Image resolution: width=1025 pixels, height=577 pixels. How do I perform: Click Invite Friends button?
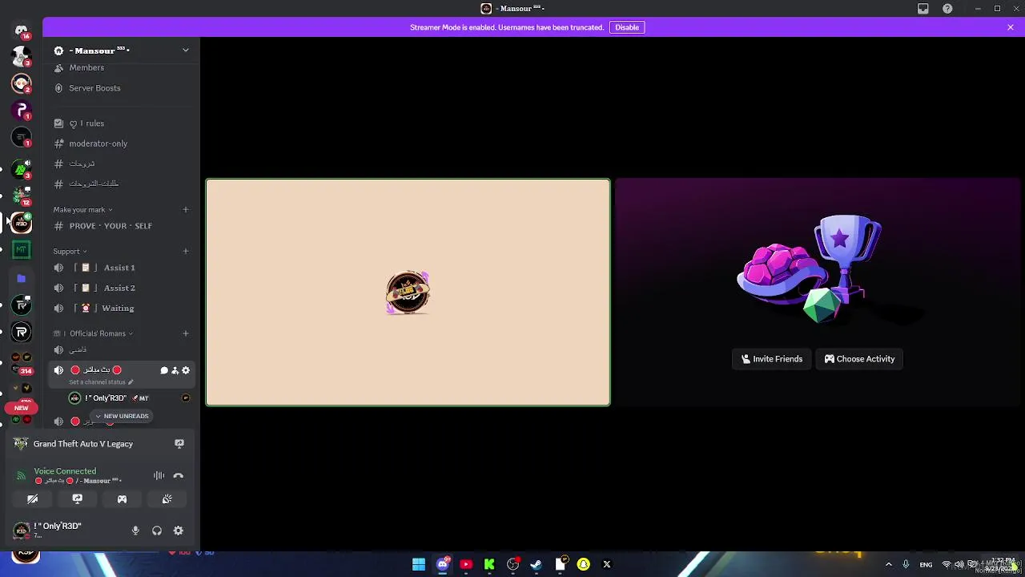click(x=772, y=359)
